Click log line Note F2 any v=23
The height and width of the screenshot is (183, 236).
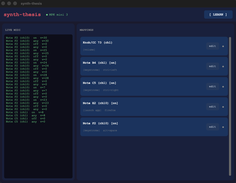click(27, 103)
